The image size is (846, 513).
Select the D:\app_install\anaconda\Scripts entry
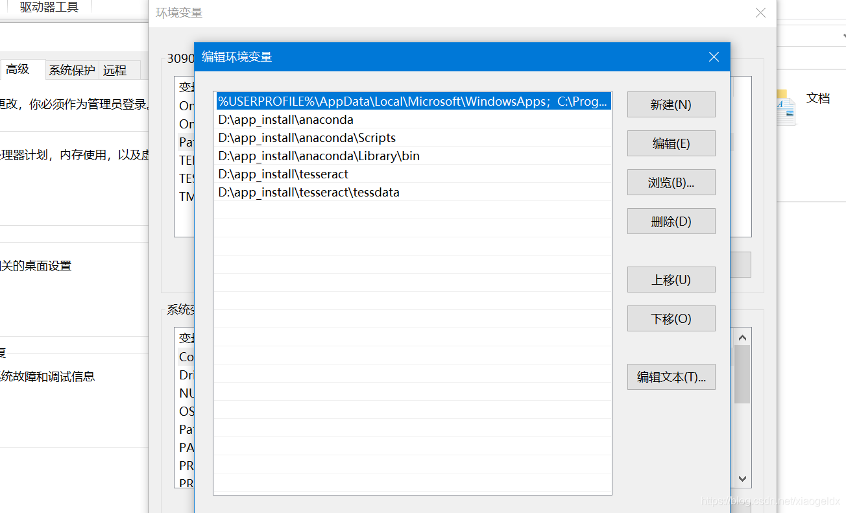(x=413, y=137)
